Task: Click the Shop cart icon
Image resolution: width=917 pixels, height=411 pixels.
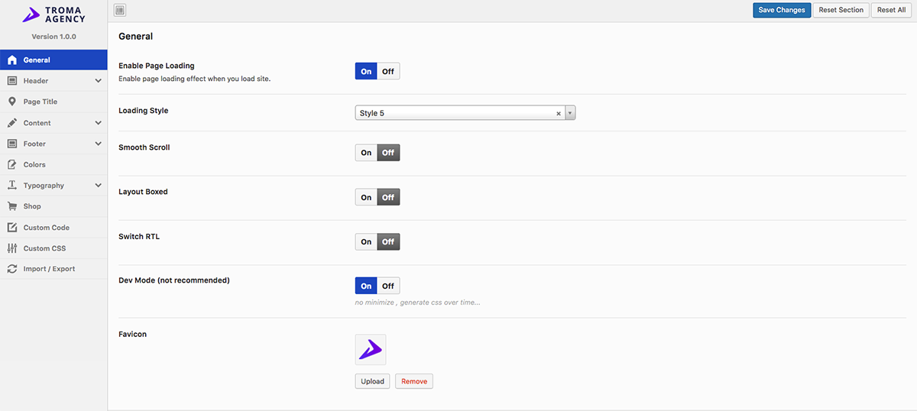Action: [11, 206]
